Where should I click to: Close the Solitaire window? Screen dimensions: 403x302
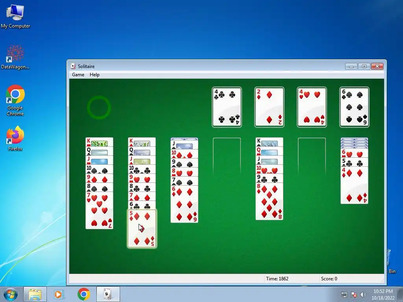(x=377, y=66)
